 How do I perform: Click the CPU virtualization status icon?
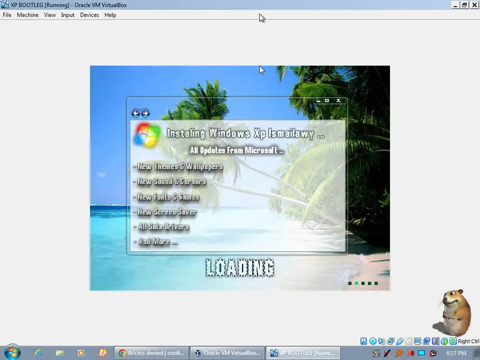(435, 341)
